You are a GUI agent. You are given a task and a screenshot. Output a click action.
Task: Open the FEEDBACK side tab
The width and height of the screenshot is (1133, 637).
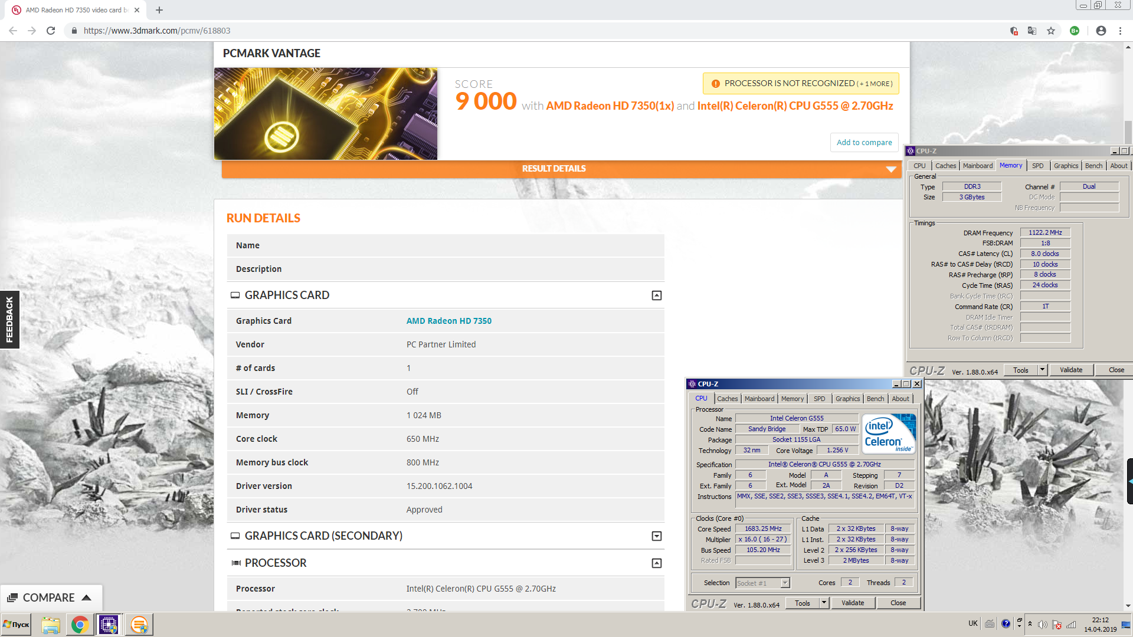point(9,320)
